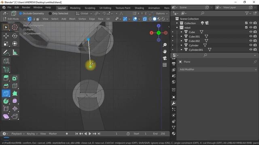
Task: Select the Measure tool
Action: [15, 52]
